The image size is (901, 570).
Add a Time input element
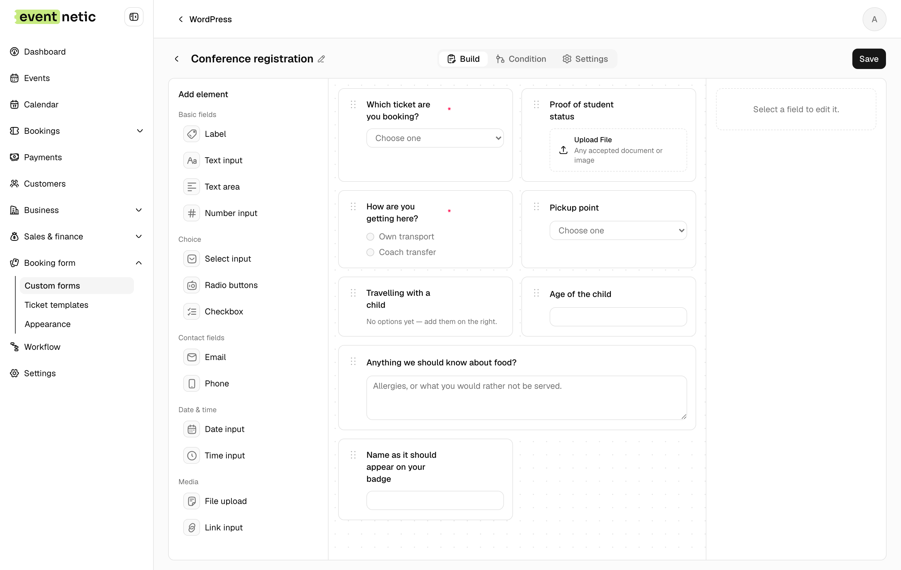214,455
